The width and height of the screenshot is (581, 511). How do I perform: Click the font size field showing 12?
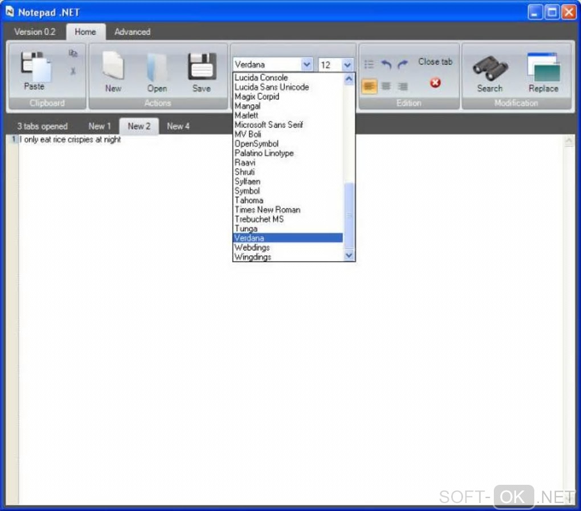[x=330, y=65]
